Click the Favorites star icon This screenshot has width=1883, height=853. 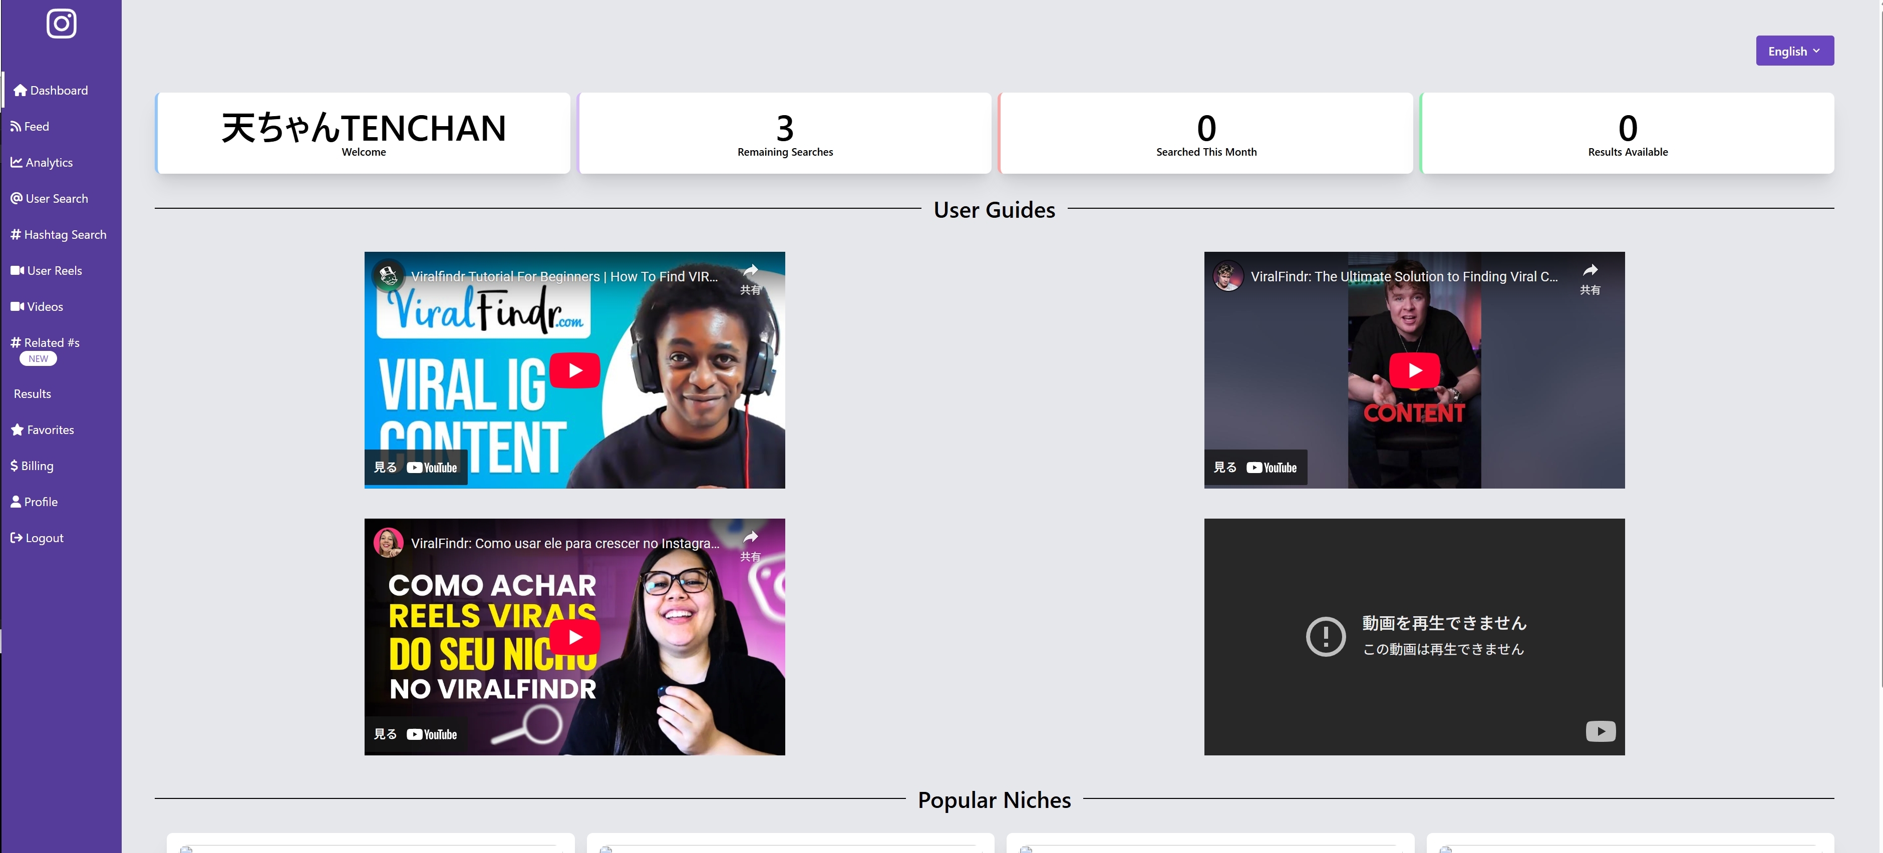click(x=18, y=430)
